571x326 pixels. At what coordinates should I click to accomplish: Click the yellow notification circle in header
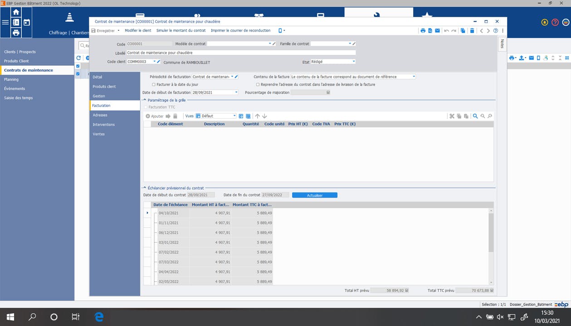coord(545,22)
